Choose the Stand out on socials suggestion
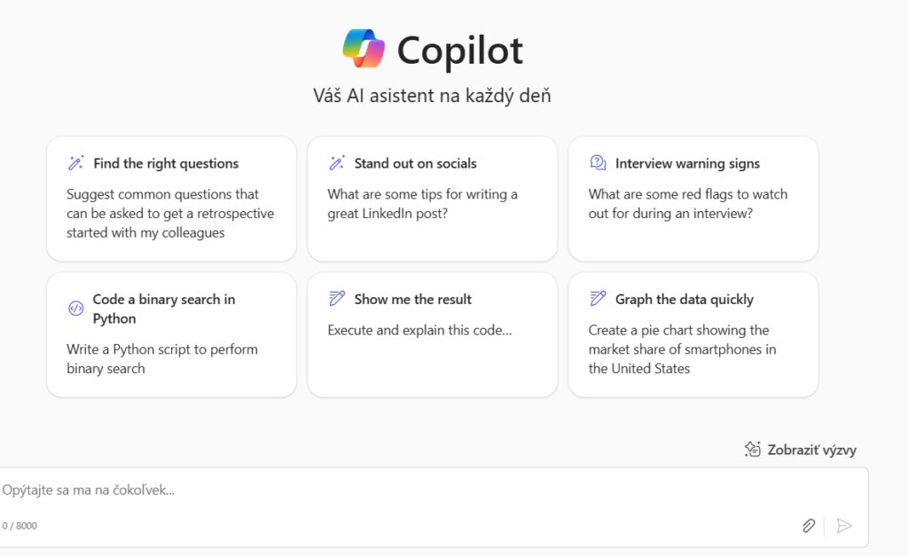 click(432, 199)
